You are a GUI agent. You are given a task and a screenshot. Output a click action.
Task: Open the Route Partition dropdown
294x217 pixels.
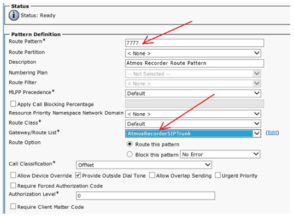pos(193,53)
